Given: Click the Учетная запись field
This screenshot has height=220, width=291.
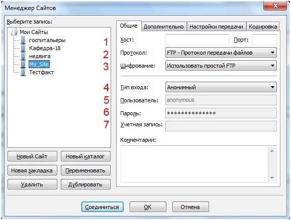Looking at the screenshot, I should (221, 126).
